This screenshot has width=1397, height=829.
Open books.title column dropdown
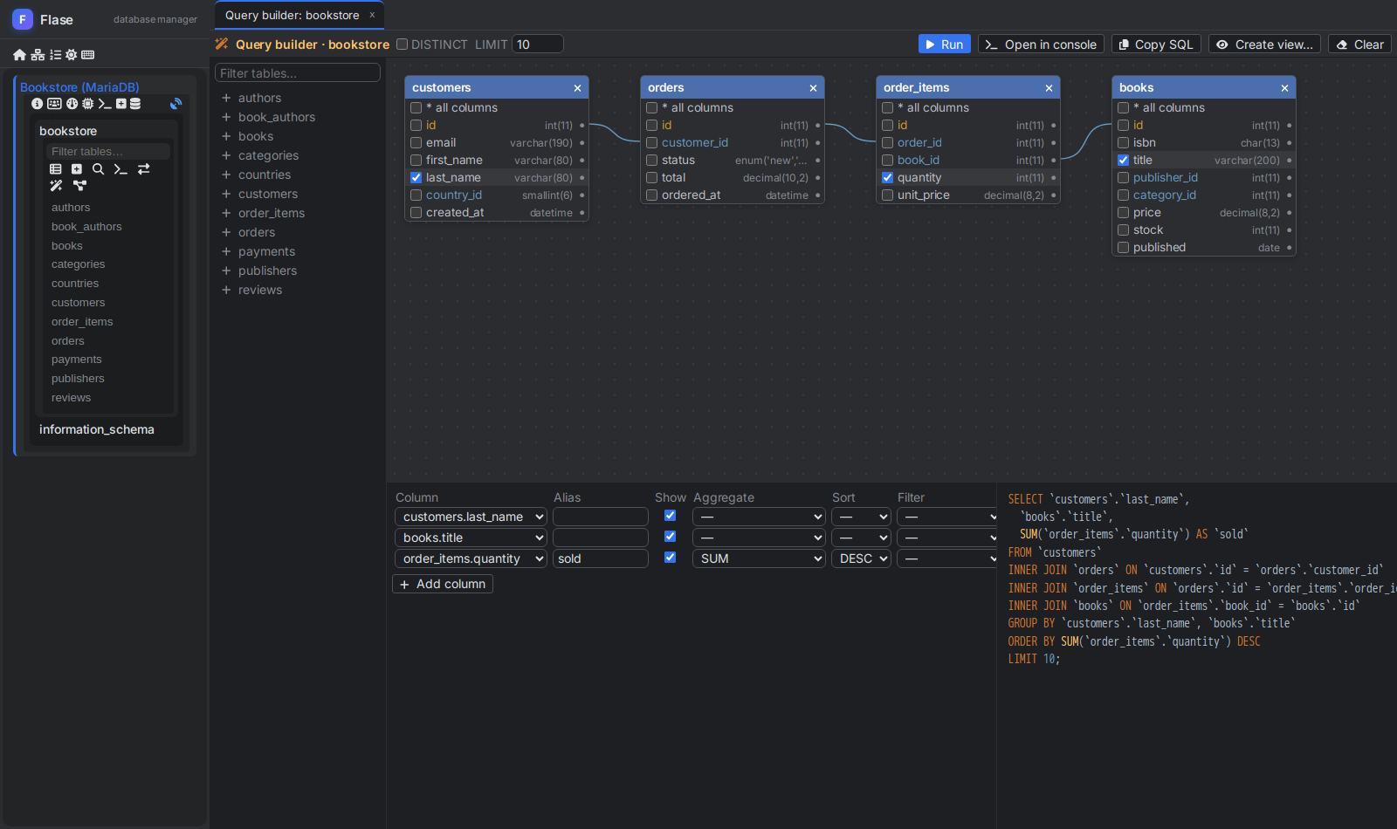(x=471, y=538)
